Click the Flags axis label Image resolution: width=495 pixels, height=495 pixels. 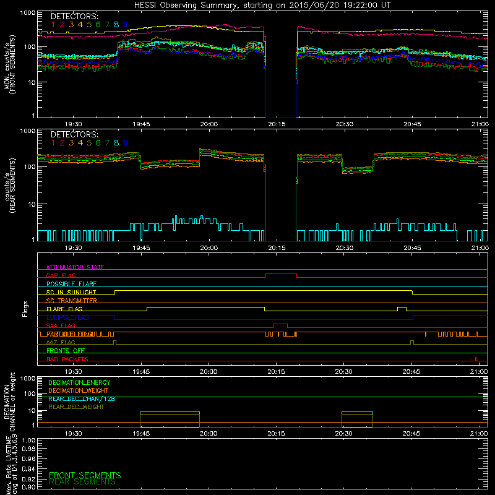(x=25, y=309)
